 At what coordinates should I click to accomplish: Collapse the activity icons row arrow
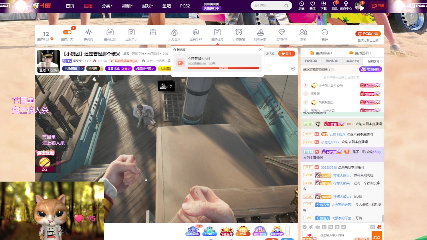(x=288, y=231)
